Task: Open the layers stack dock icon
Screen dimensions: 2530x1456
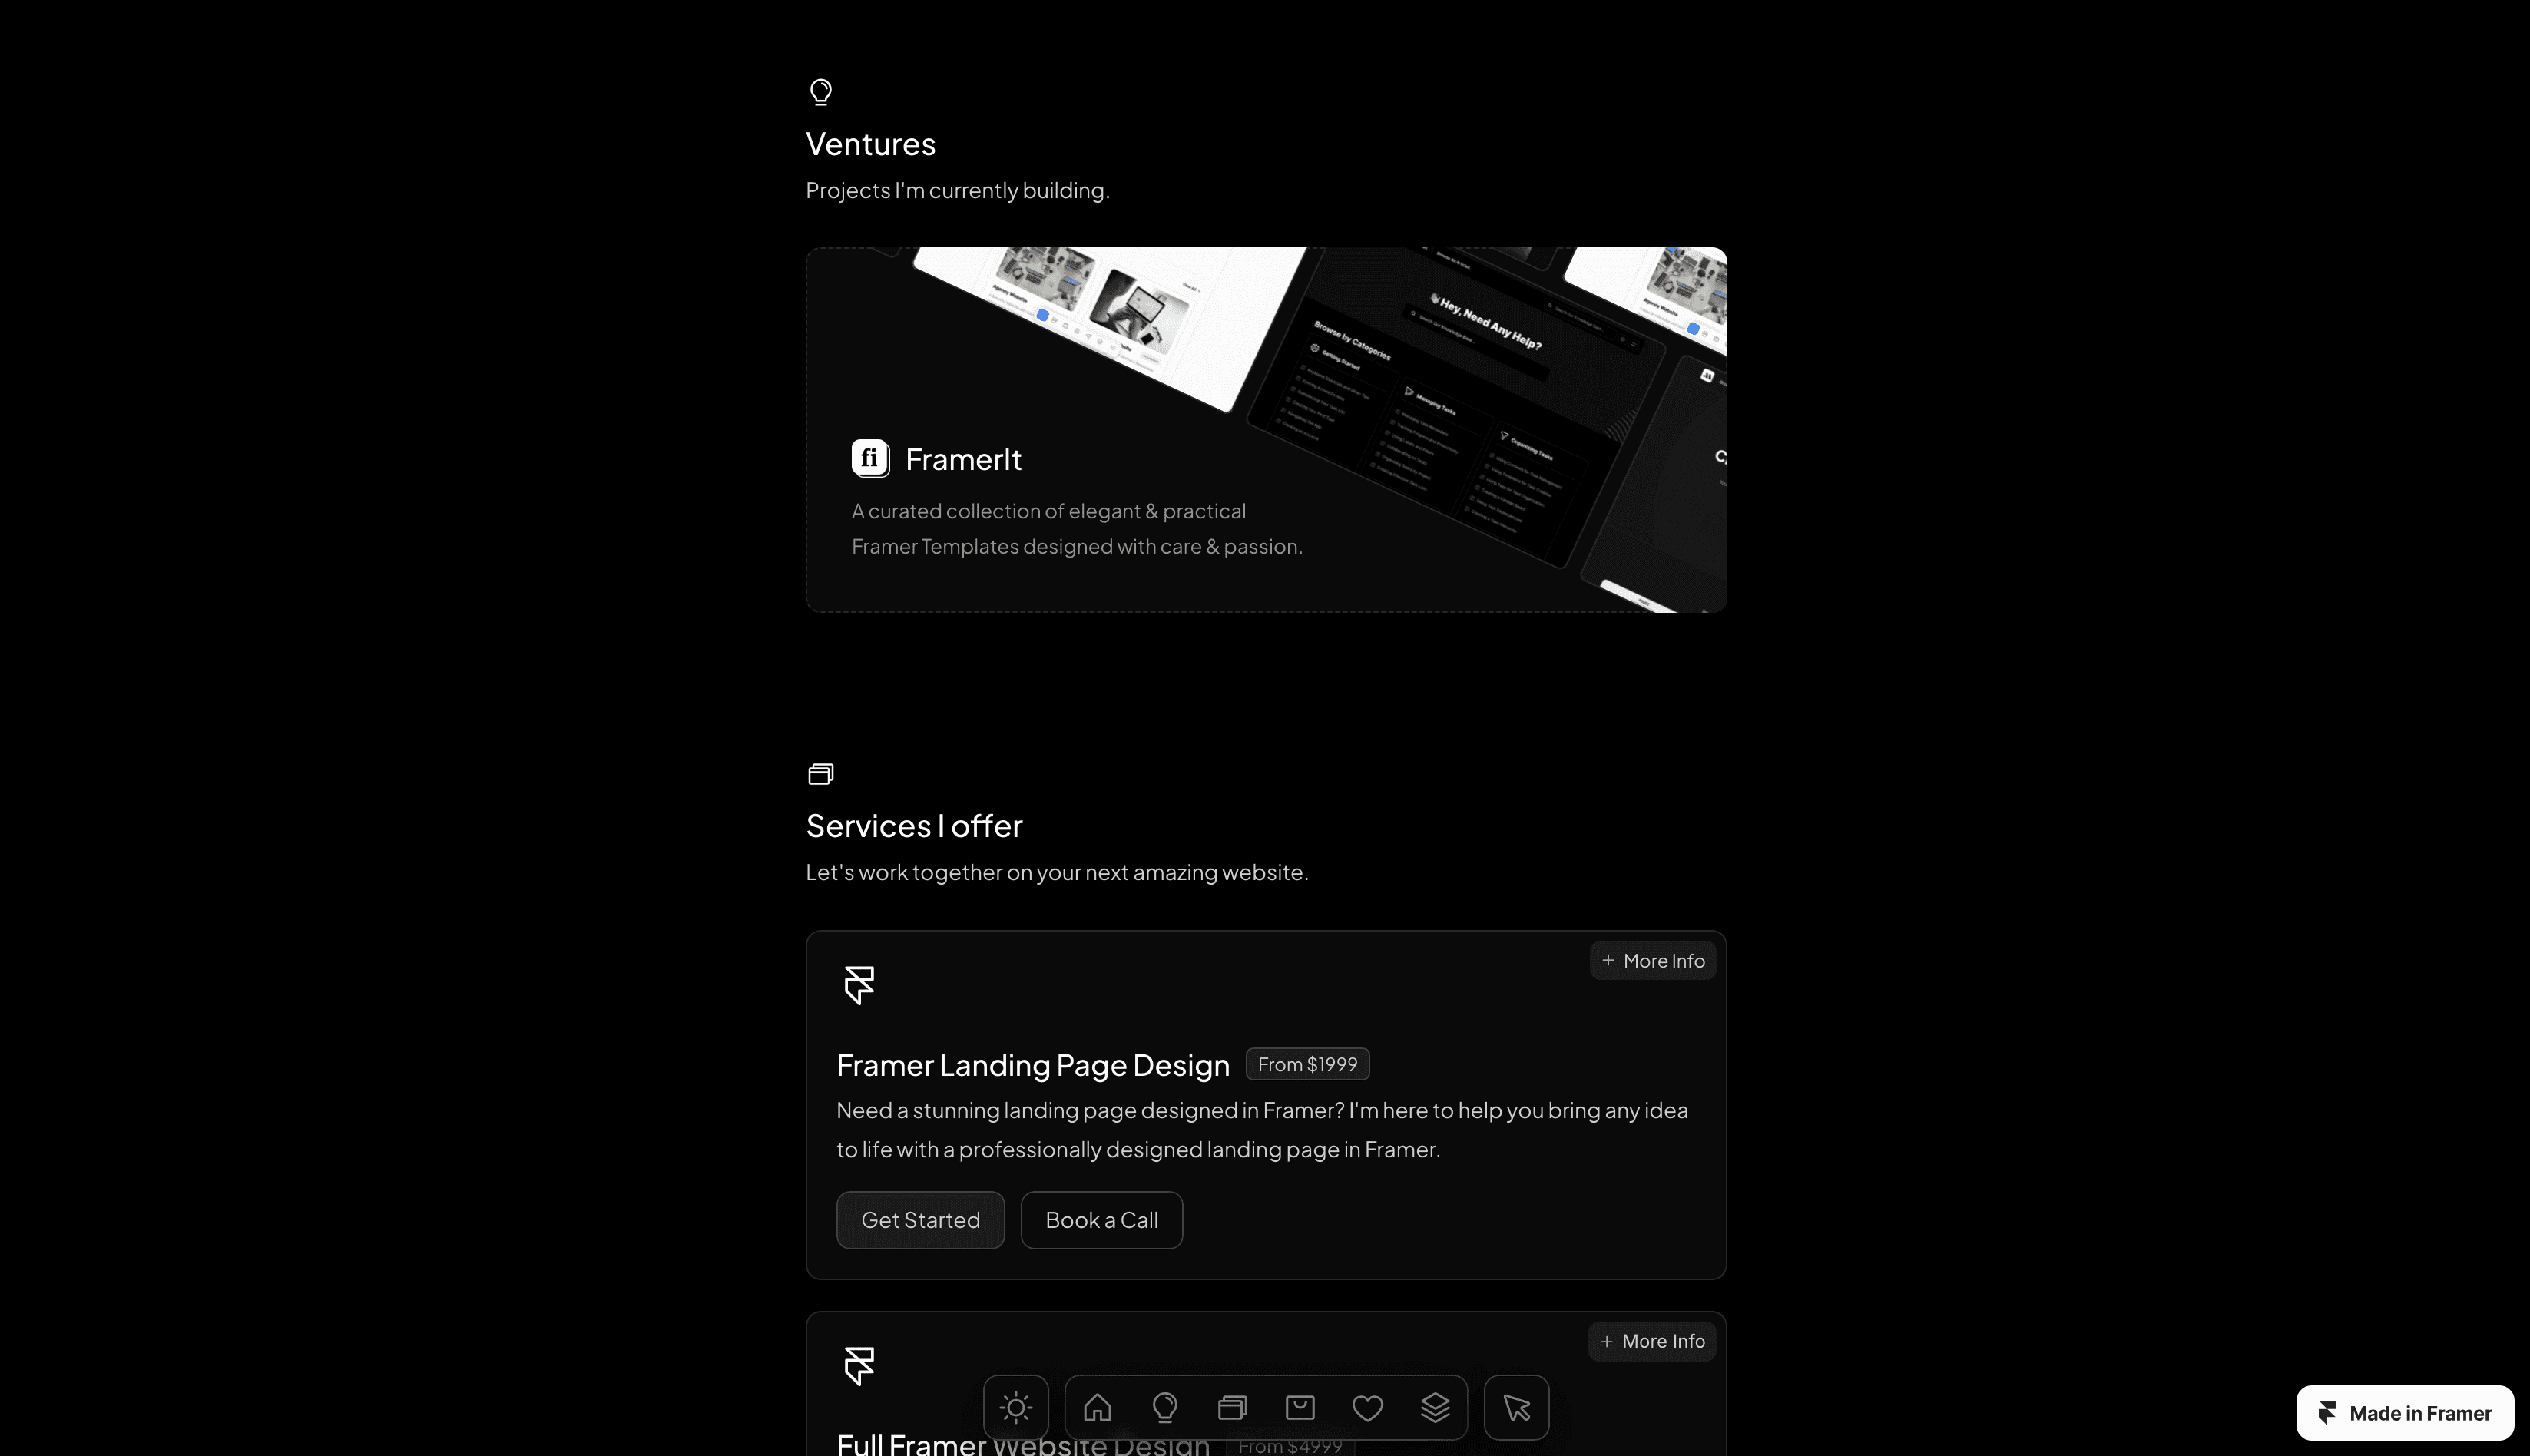Action: tap(1435, 1407)
